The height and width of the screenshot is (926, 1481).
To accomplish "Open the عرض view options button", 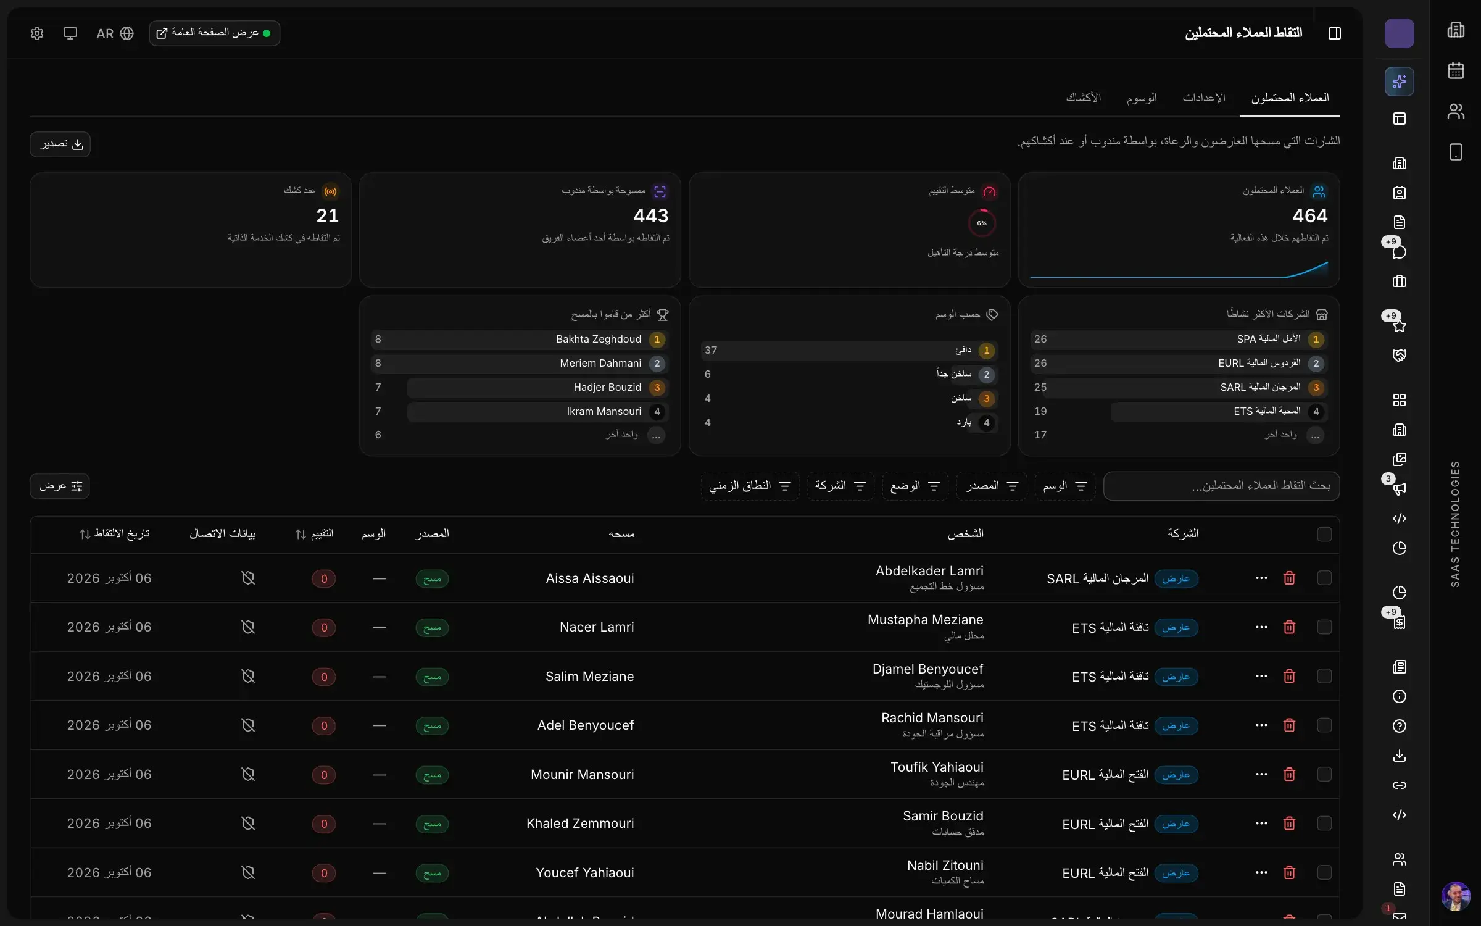I will [60, 486].
